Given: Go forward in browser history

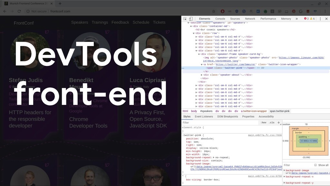Looking at the screenshot, I should [x=12, y=11].
